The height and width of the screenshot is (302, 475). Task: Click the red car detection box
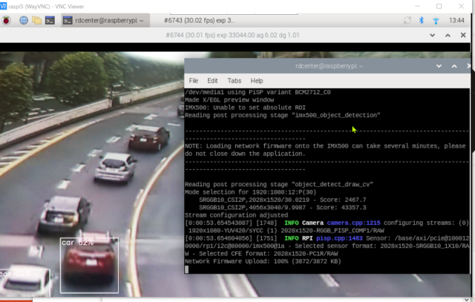pos(89,266)
